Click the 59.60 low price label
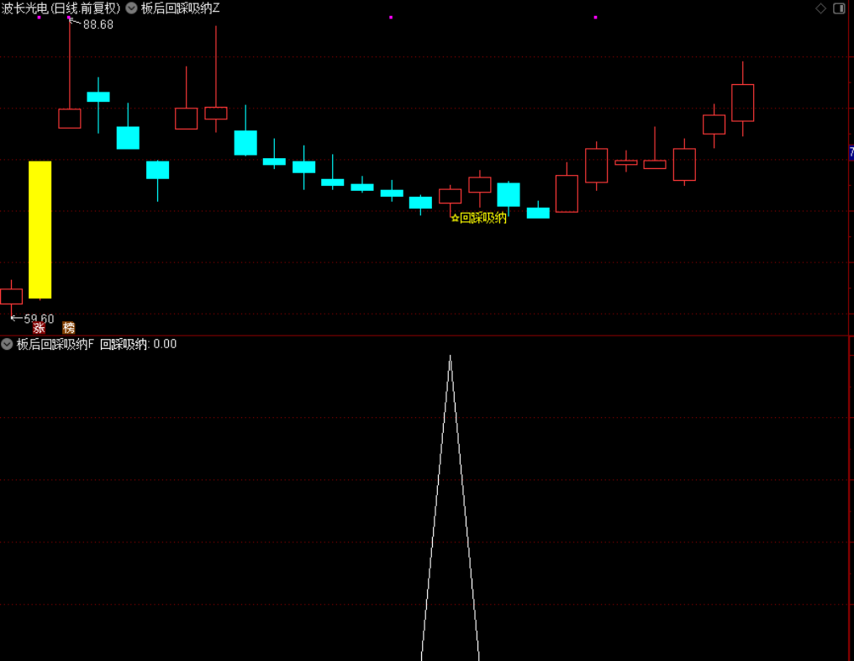The width and height of the screenshot is (854, 661). 39,319
